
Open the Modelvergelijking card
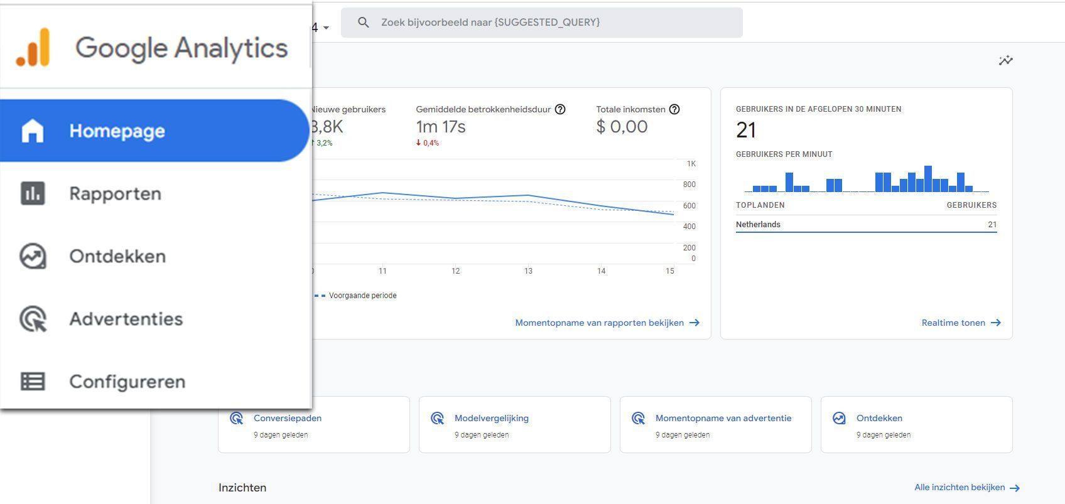coord(515,424)
